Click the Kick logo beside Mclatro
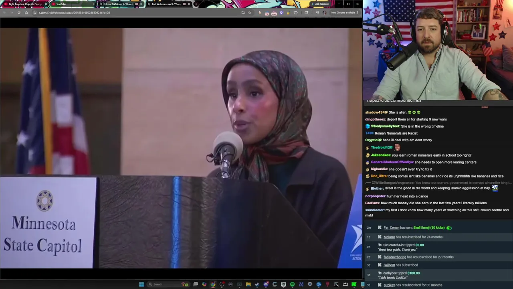Screen dimensions: 513x289 [380, 237]
